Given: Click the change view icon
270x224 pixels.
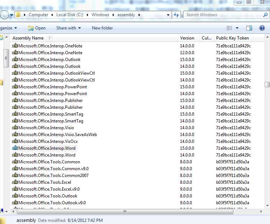Looking at the screenshot, I should pos(229,28).
